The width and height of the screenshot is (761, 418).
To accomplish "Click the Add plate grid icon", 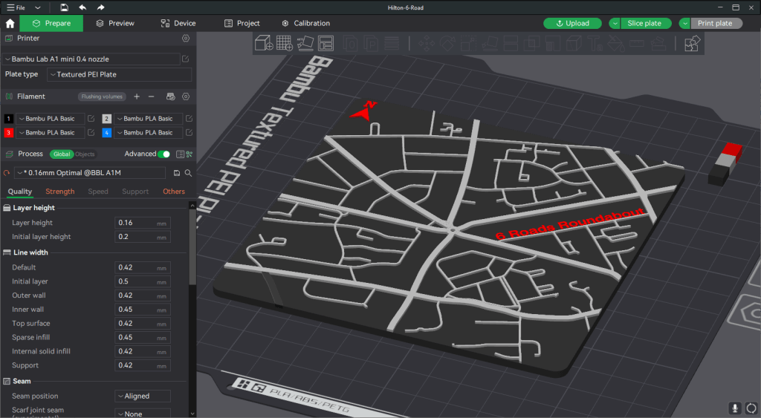I will [284, 43].
